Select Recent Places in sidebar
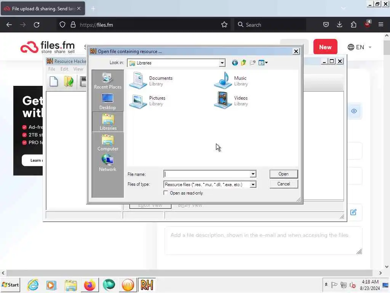 (108, 81)
